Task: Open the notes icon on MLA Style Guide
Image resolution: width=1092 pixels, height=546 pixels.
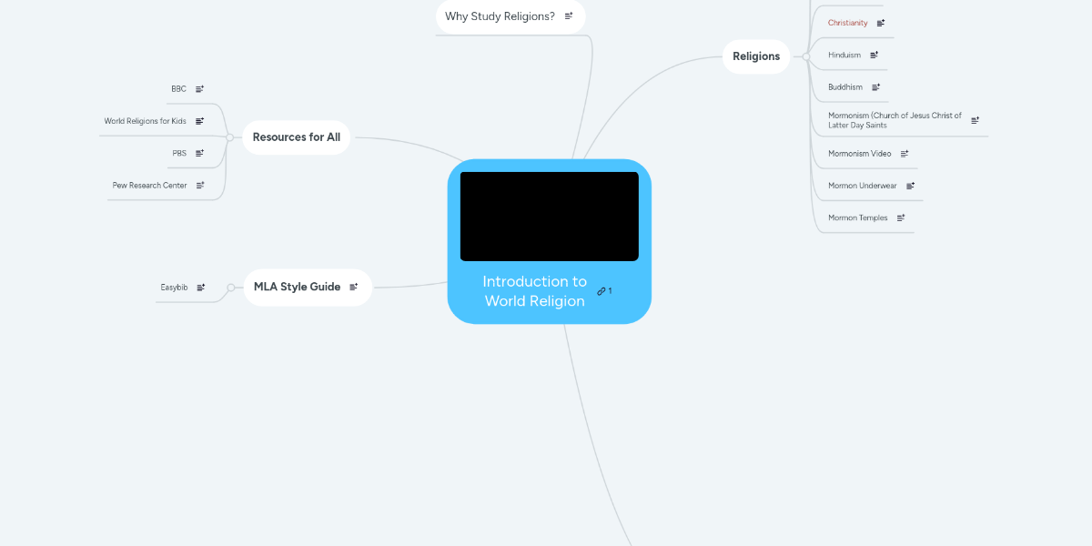Action: click(354, 286)
